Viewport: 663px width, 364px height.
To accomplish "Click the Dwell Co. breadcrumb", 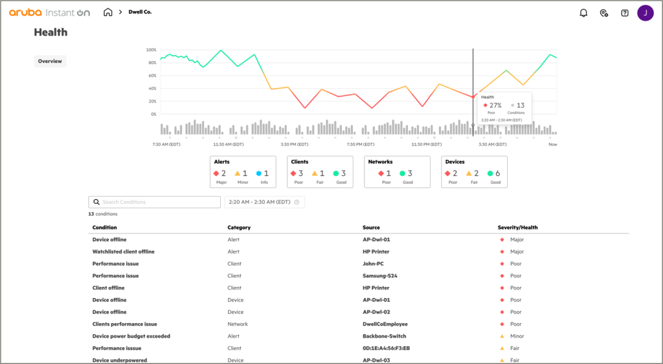I will [x=140, y=12].
